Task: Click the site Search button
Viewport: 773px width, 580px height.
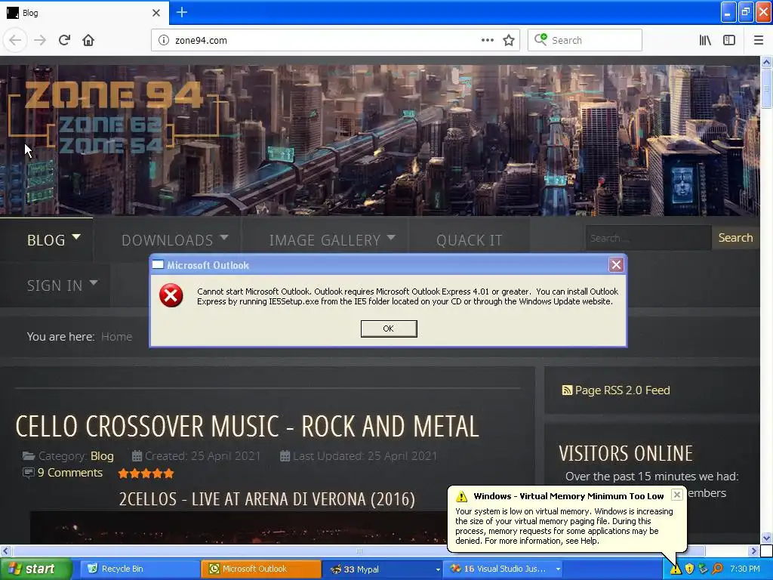Action: coord(735,238)
